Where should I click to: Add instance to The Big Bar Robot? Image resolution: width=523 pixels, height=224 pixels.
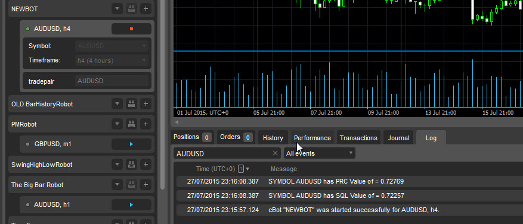tap(146, 185)
